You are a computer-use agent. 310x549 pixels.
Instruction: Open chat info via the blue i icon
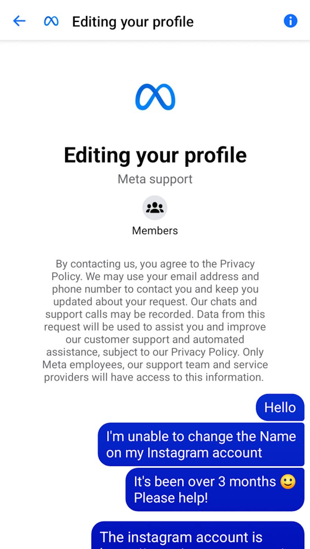(290, 21)
